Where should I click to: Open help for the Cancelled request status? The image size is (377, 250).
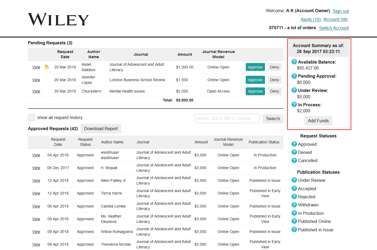(294, 160)
